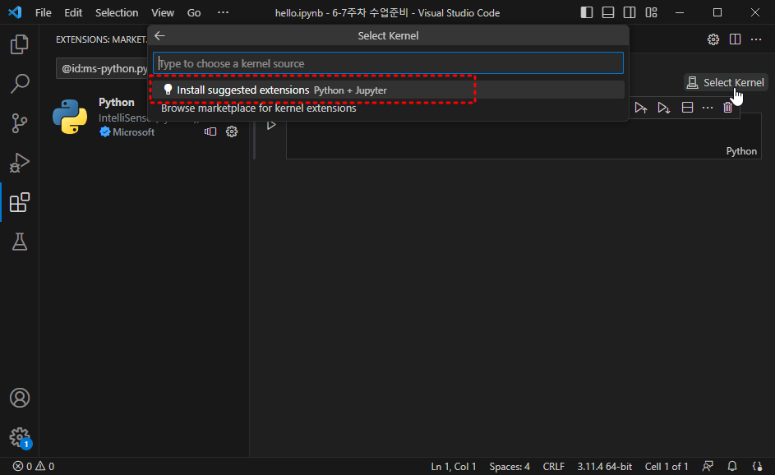The height and width of the screenshot is (475, 775).
Task: Split the notebook cell
Action: click(x=686, y=107)
